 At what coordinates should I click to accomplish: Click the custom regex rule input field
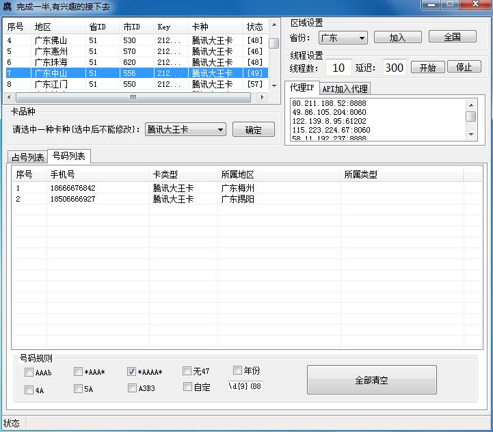pyautogui.click(x=245, y=386)
